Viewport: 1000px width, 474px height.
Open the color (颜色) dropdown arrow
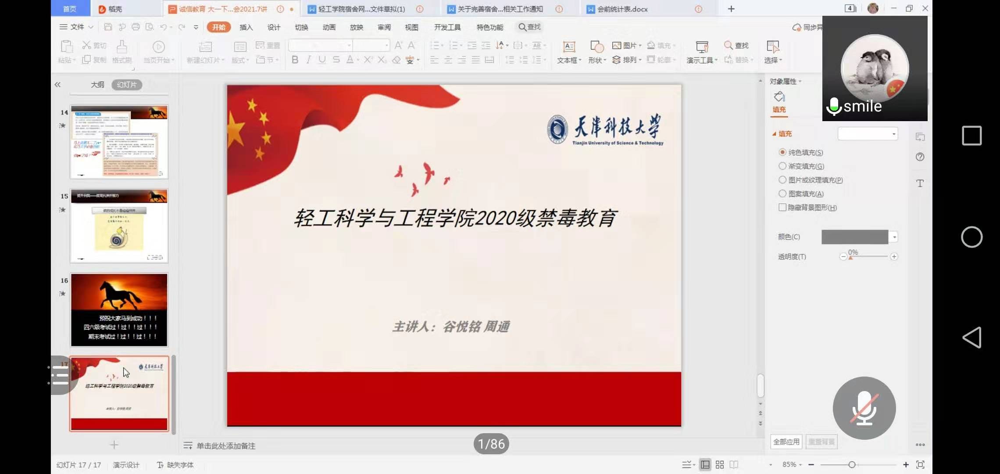(894, 237)
